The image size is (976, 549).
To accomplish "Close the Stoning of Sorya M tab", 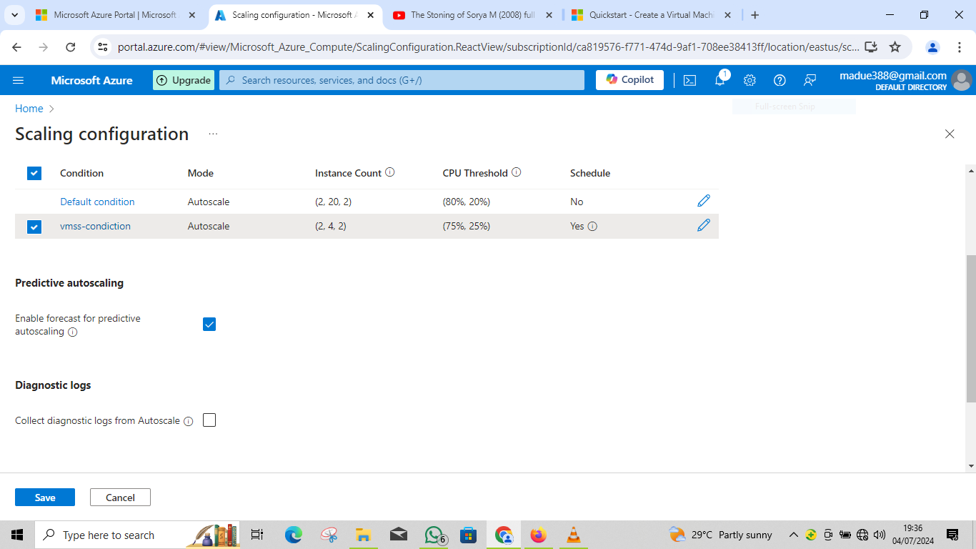I will coord(549,15).
